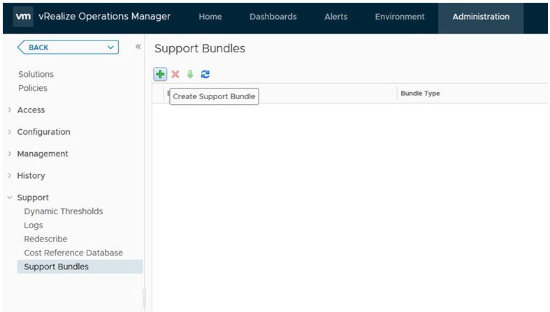Image resolution: width=550 pixels, height=312 pixels.
Task: Switch to the Home tab
Action: pyautogui.click(x=210, y=17)
